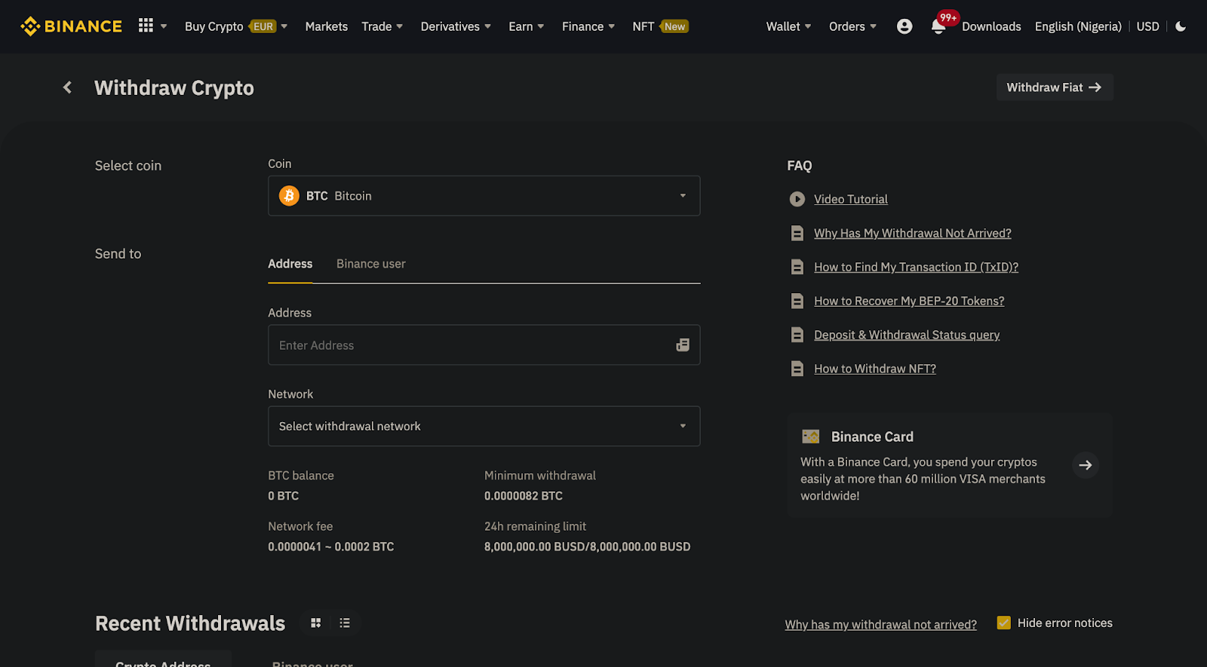Expand the Trade menu
Image resolution: width=1207 pixels, height=667 pixels.
382,26
